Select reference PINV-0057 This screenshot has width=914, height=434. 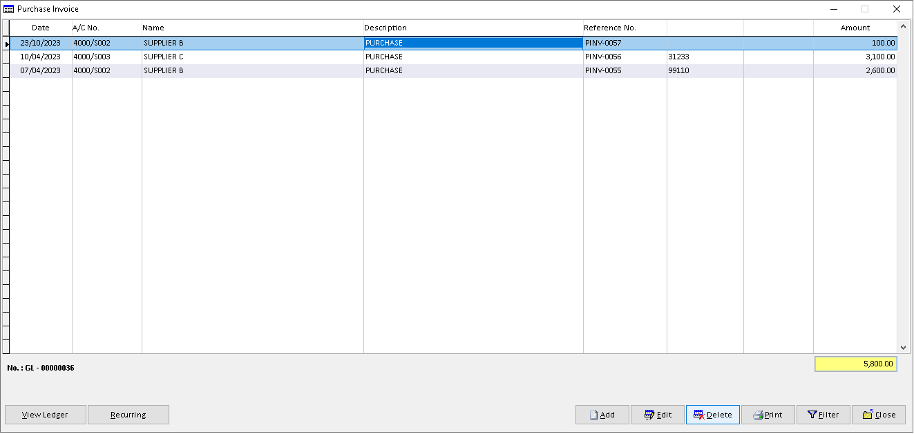pos(625,43)
